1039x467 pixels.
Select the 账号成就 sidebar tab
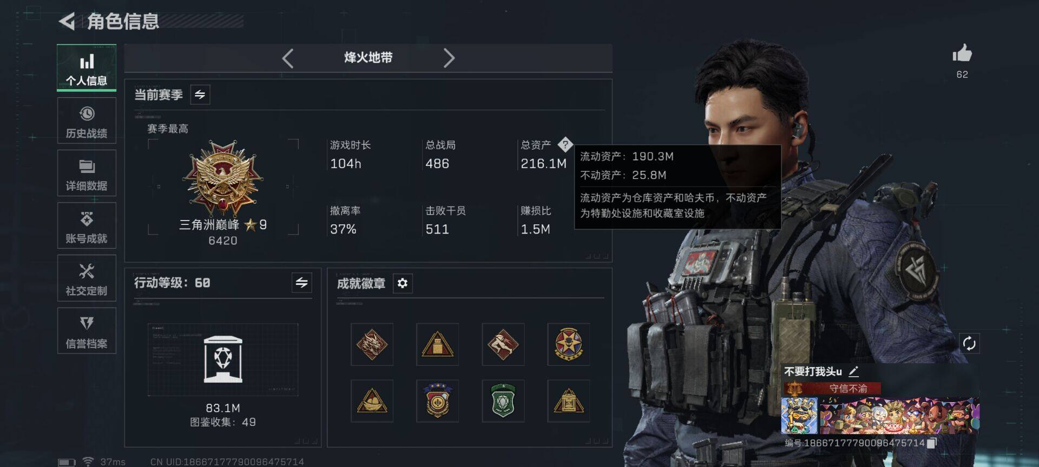87,226
